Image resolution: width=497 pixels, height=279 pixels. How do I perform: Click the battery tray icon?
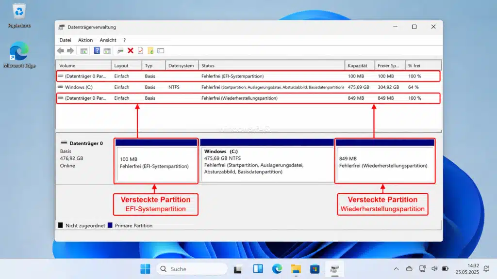pos(446,269)
